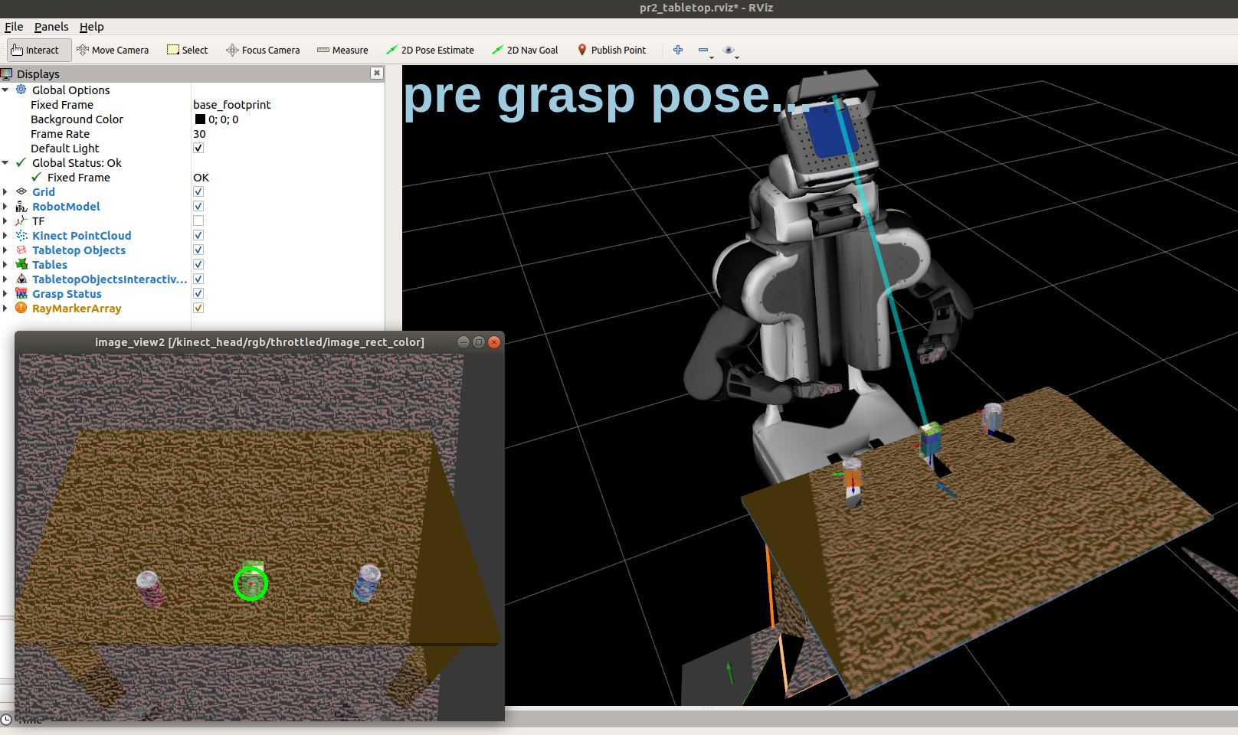Expand the RayMarkerArray node

click(5, 308)
